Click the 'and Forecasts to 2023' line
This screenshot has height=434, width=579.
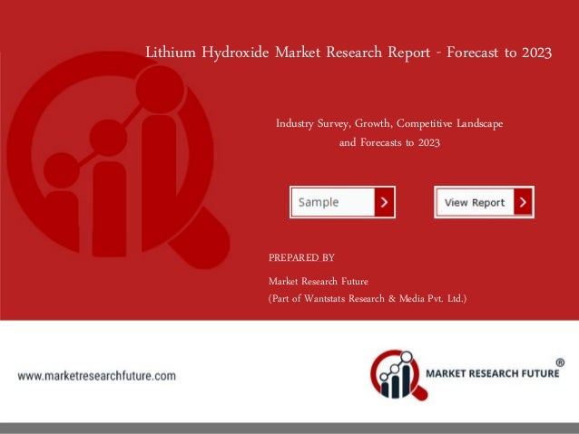tap(389, 142)
